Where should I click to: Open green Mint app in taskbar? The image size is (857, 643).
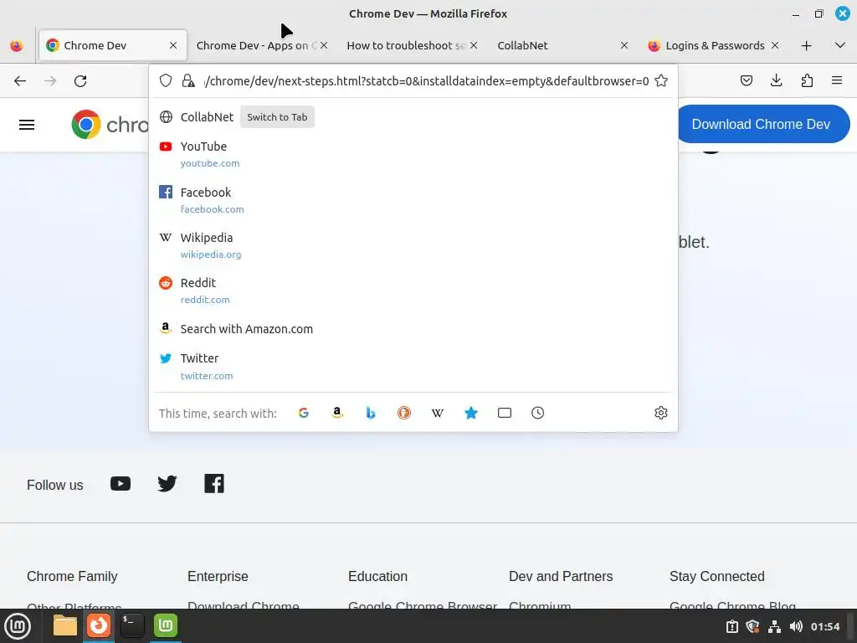[166, 626]
